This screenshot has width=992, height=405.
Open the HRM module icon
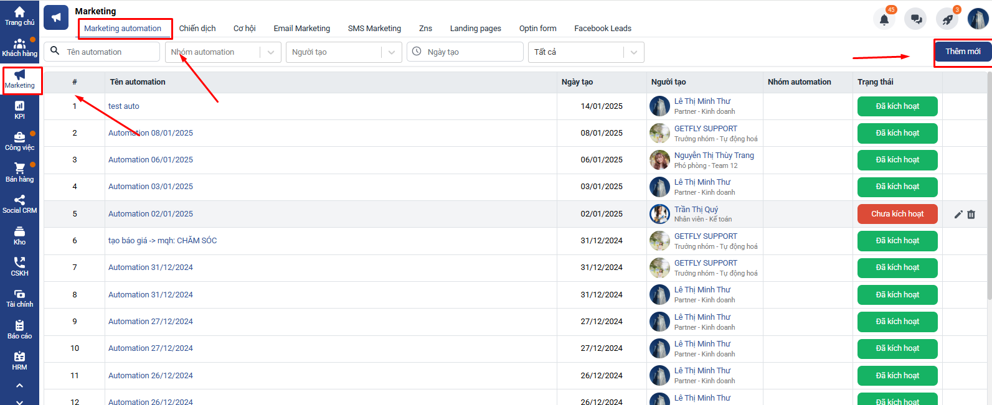tap(19, 361)
